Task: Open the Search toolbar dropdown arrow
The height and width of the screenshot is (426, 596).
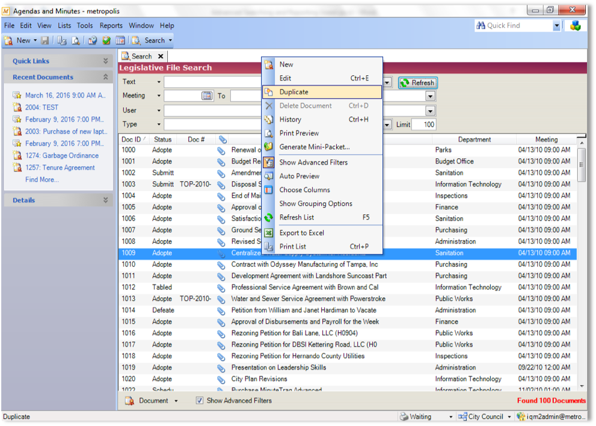Action: (170, 40)
